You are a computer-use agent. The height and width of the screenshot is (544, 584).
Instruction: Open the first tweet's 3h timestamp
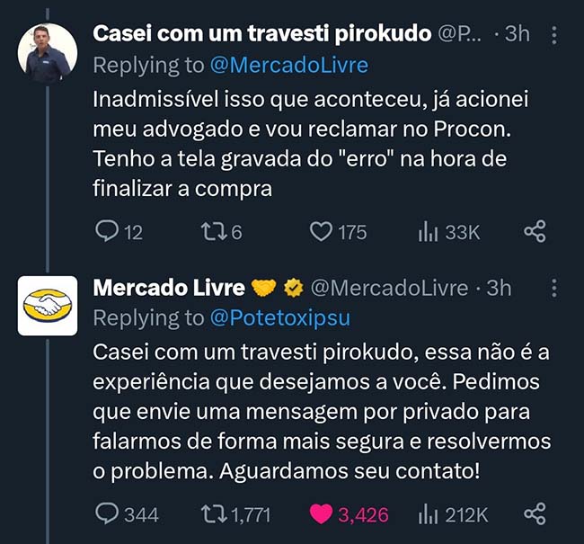click(x=518, y=35)
